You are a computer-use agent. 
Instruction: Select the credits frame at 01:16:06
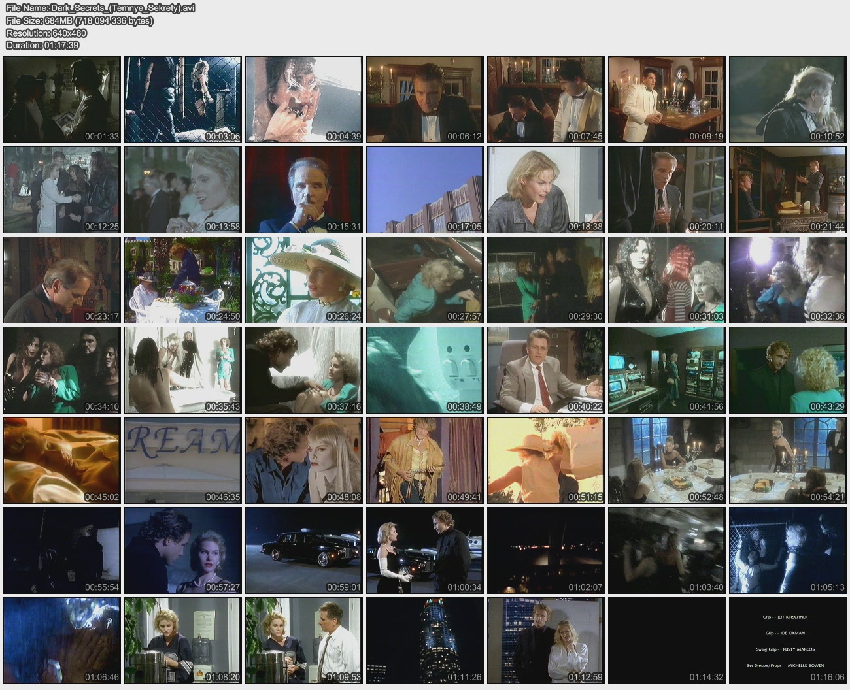point(787,640)
